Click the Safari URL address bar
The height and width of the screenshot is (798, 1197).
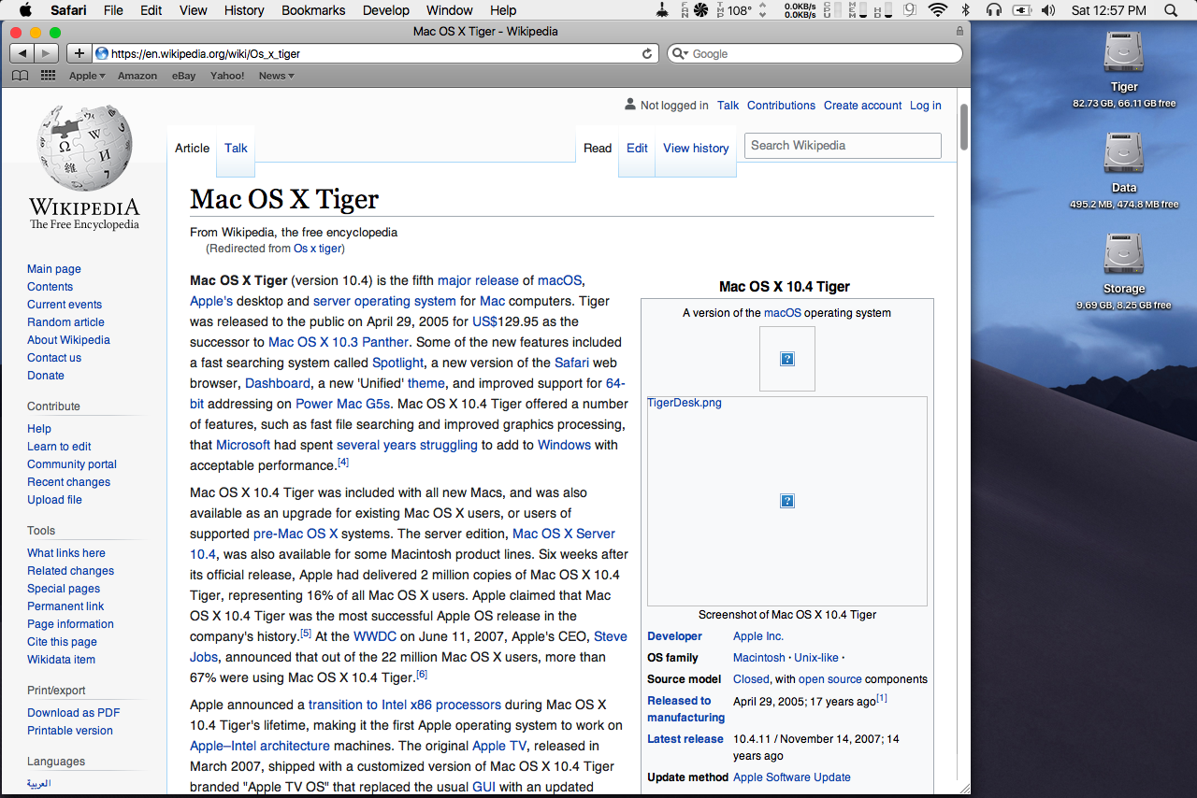376,54
